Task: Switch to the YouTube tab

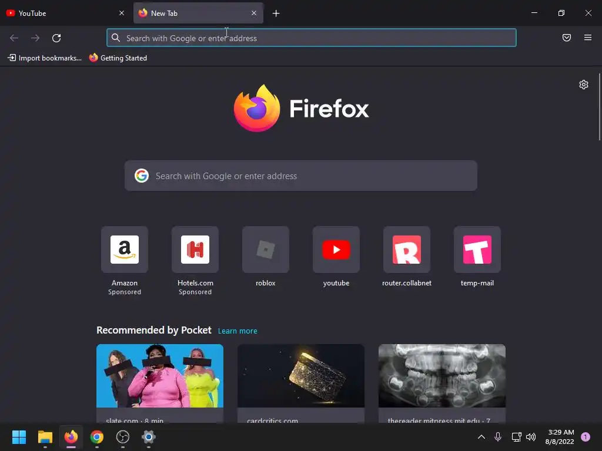Action: (x=66, y=13)
